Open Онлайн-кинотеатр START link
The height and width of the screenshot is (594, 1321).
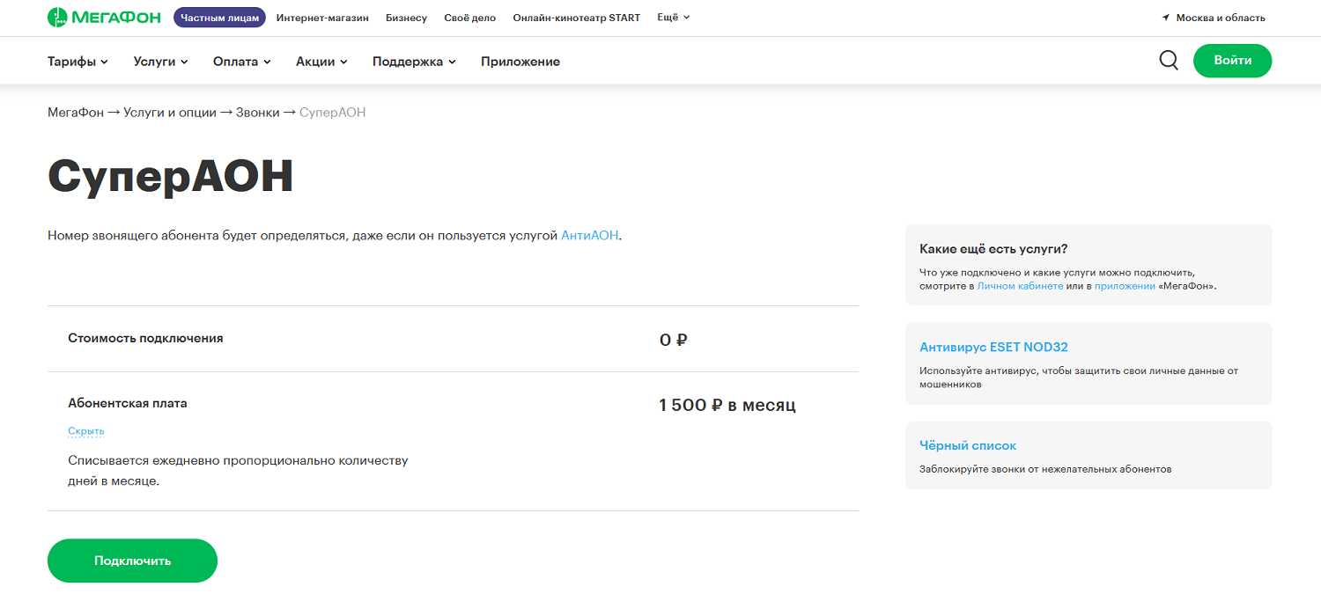(577, 18)
